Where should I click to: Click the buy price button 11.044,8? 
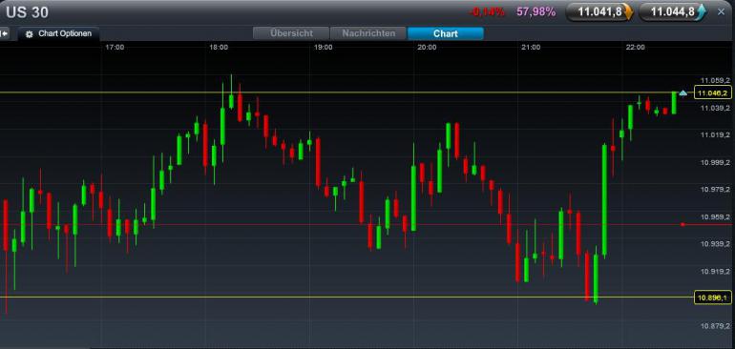[x=672, y=12]
